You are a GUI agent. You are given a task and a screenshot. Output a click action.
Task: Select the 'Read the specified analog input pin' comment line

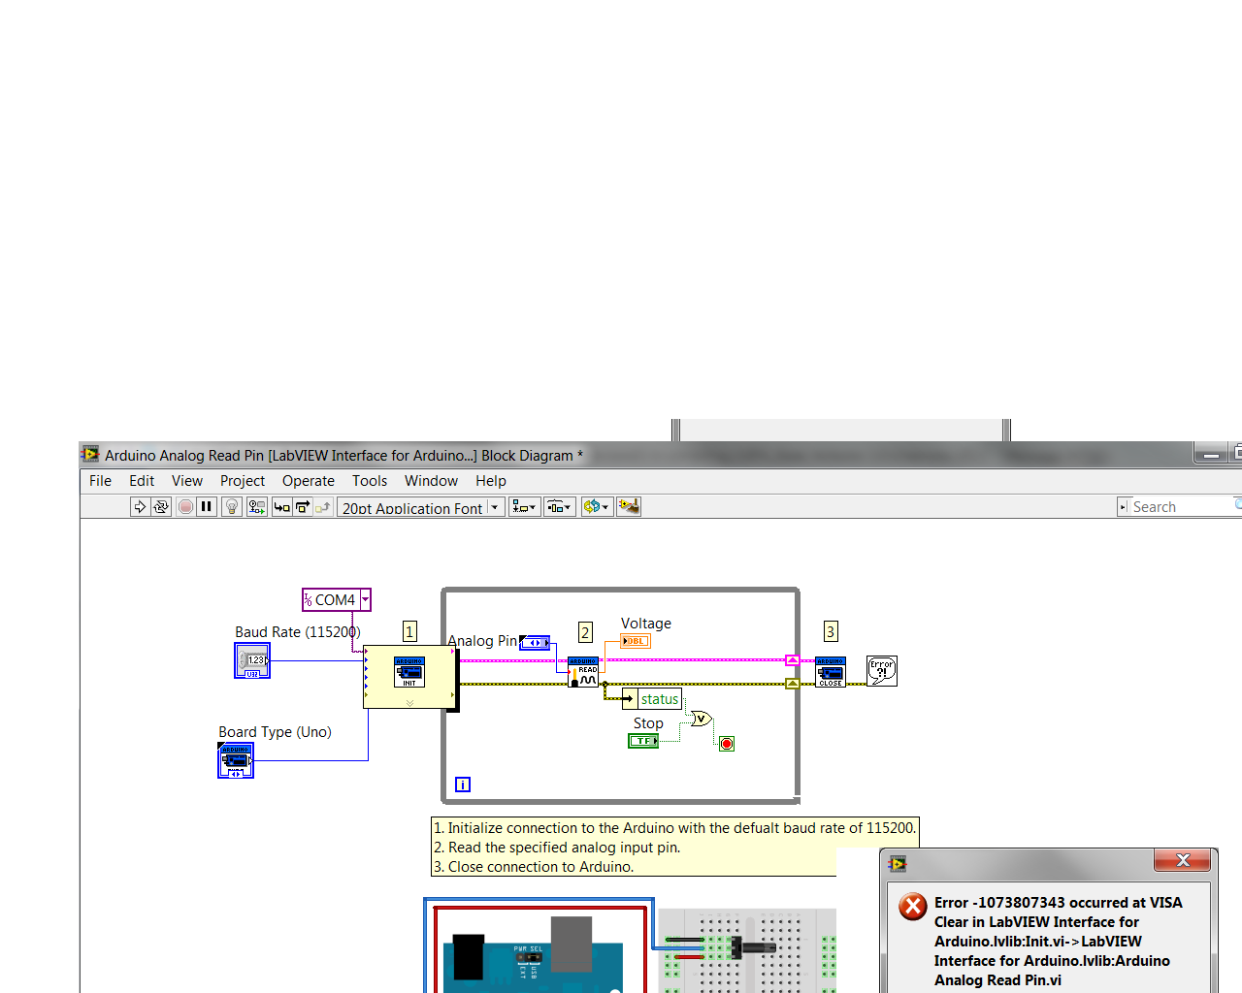tap(557, 848)
